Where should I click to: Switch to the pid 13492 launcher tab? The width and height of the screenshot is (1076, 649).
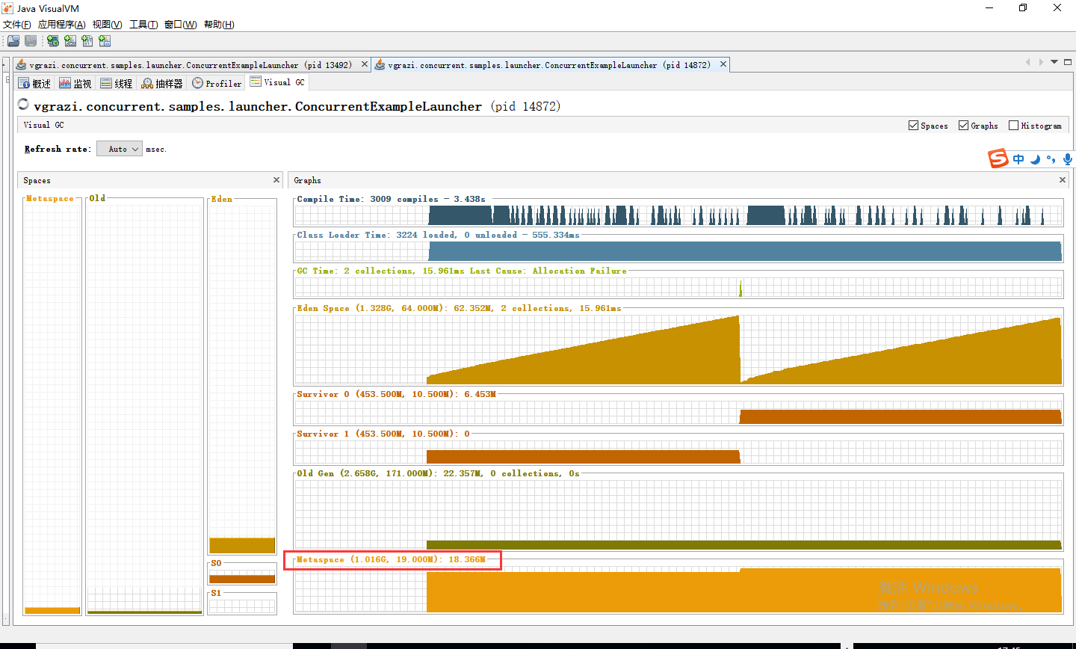coord(191,65)
